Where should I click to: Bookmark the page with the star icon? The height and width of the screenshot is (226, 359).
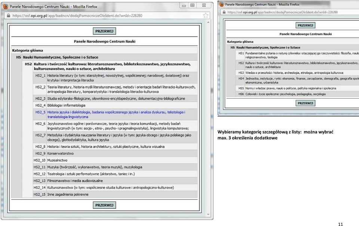(x=206, y=16)
